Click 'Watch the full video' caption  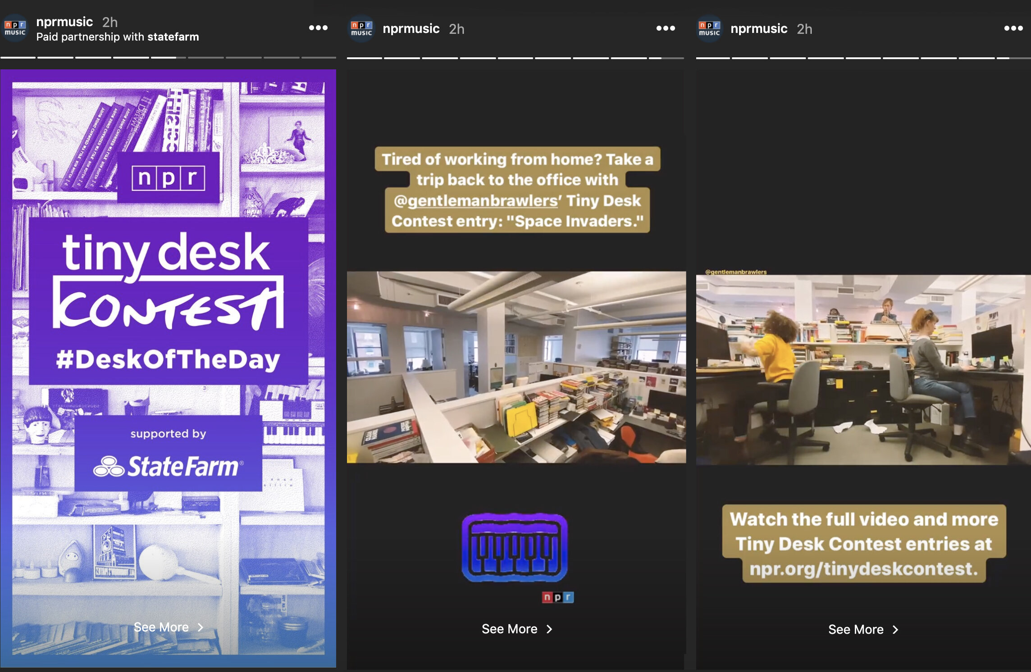point(864,544)
